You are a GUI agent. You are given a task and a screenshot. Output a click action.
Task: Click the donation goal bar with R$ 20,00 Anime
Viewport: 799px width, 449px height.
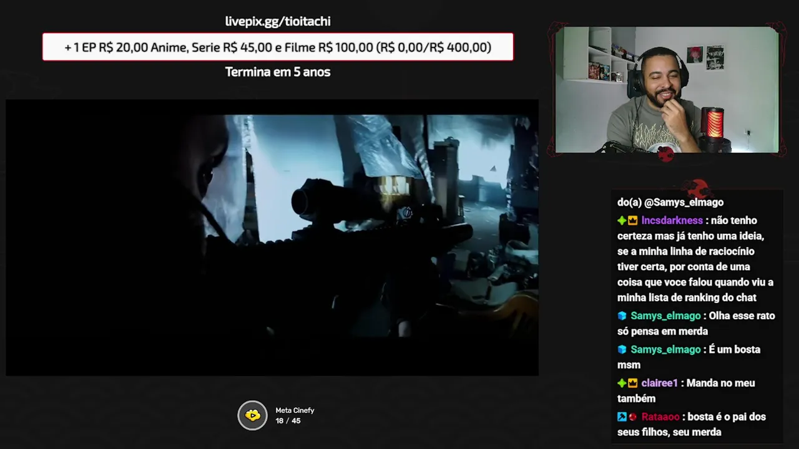coord(278,47)
